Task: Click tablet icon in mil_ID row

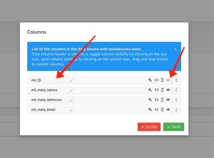Action: (x=156, y=80)
